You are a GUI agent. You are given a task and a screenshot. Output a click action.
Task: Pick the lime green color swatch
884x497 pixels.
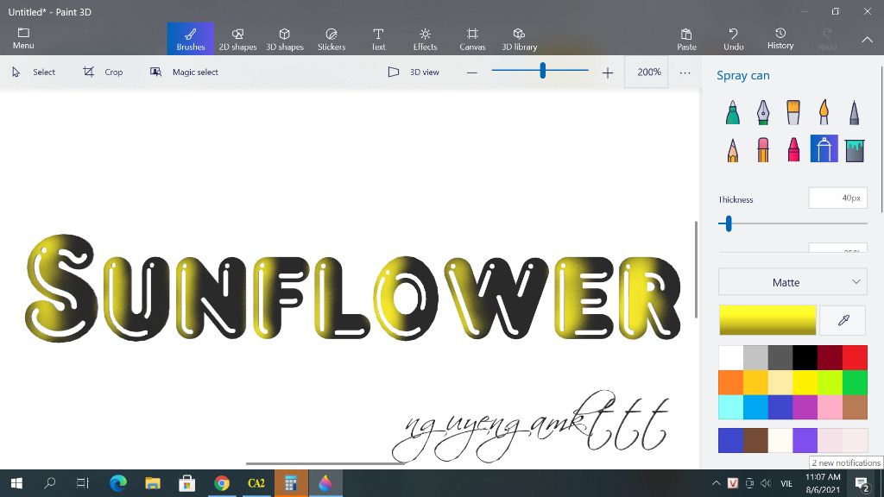click(x=830, y=382)
